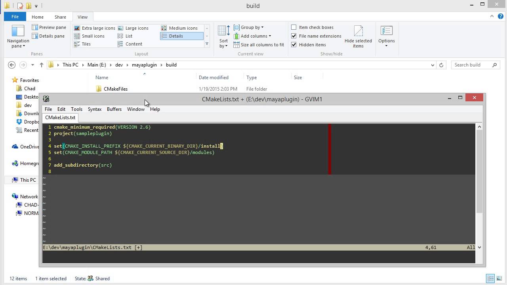Switch to details view in status bar
This screenshot has width=507, height=285.
(490, 279)
